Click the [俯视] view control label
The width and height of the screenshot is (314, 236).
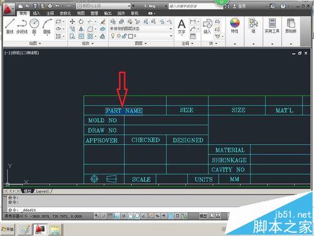pyautogui.click(x=16, y=53)
